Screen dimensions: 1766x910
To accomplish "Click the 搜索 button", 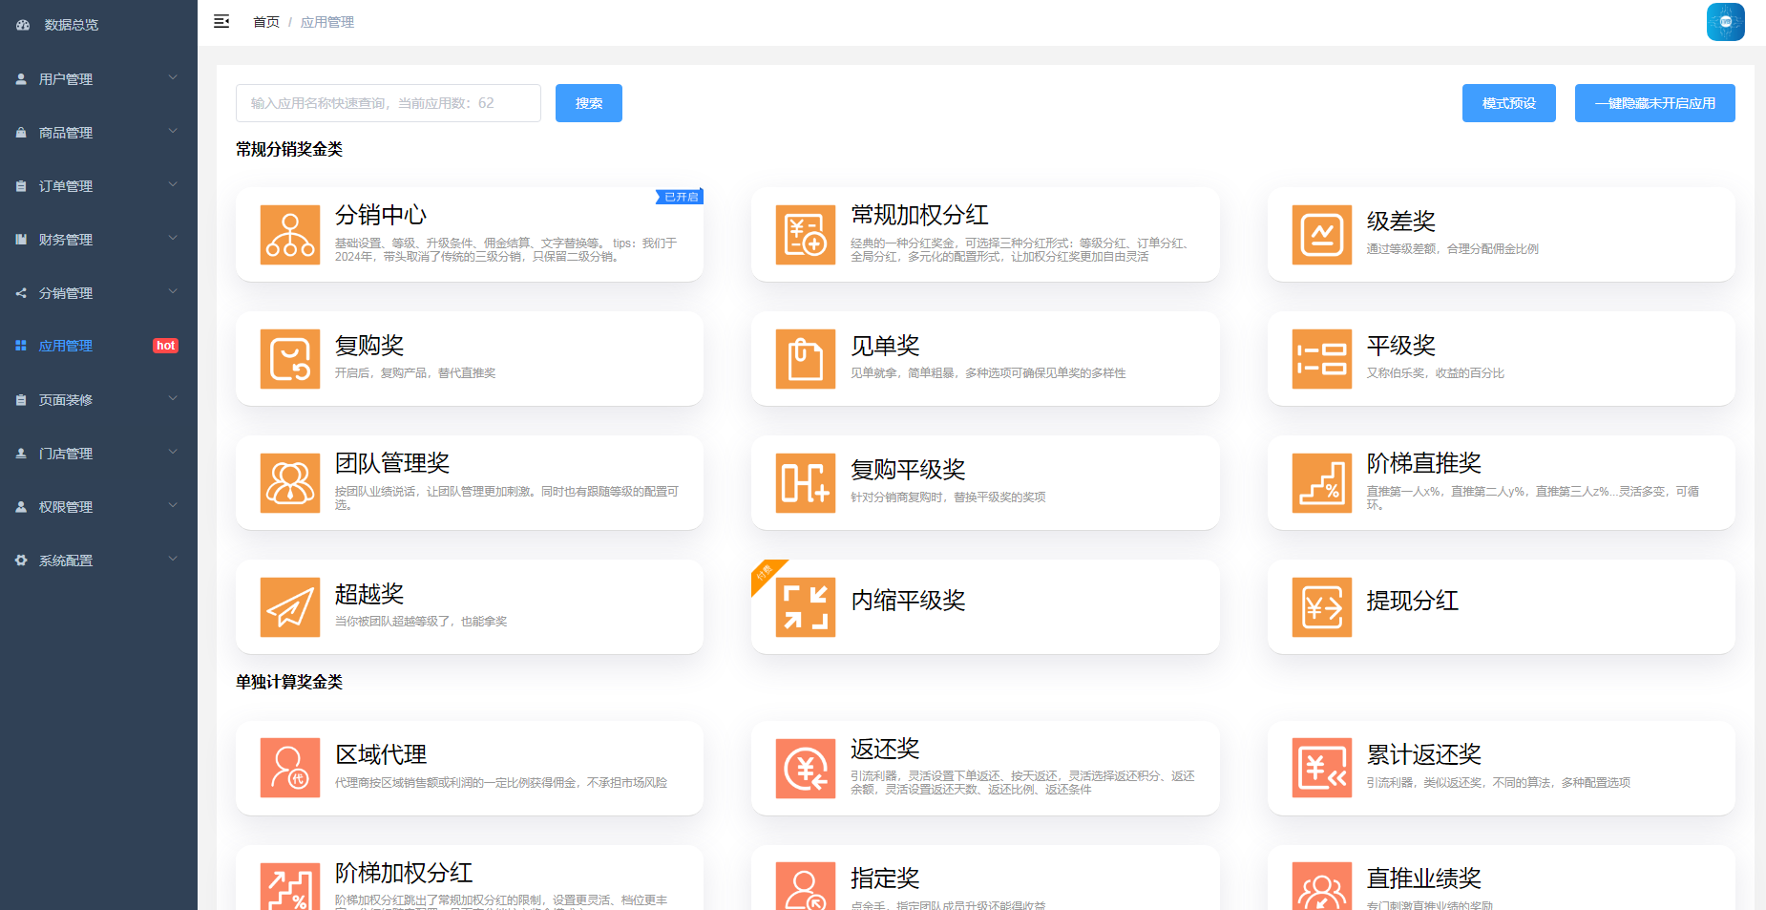I will click(588, 103).
